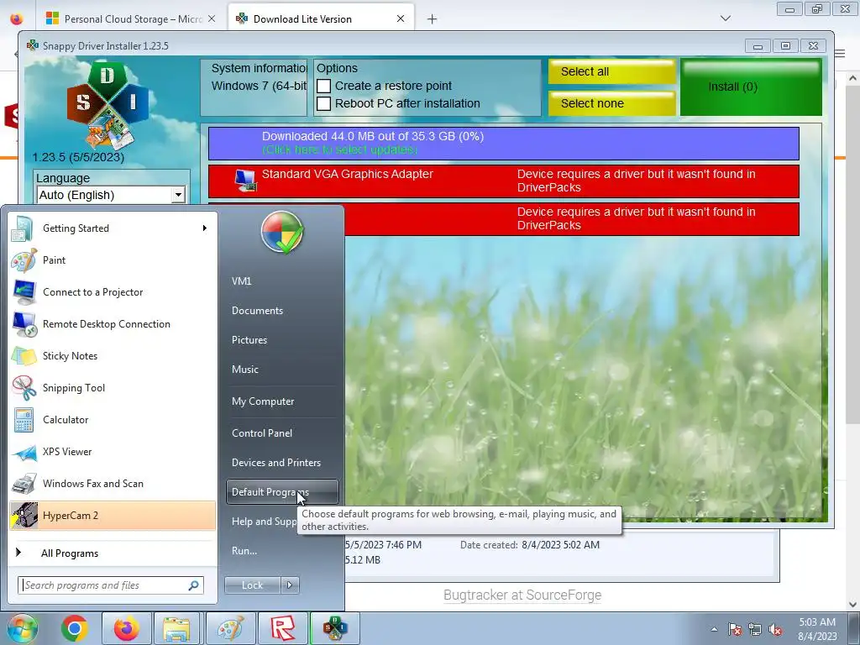The height and width of the screenshot is (645, 860).
Task: Click the user account picture in Start menu
Action: [282, 233]
